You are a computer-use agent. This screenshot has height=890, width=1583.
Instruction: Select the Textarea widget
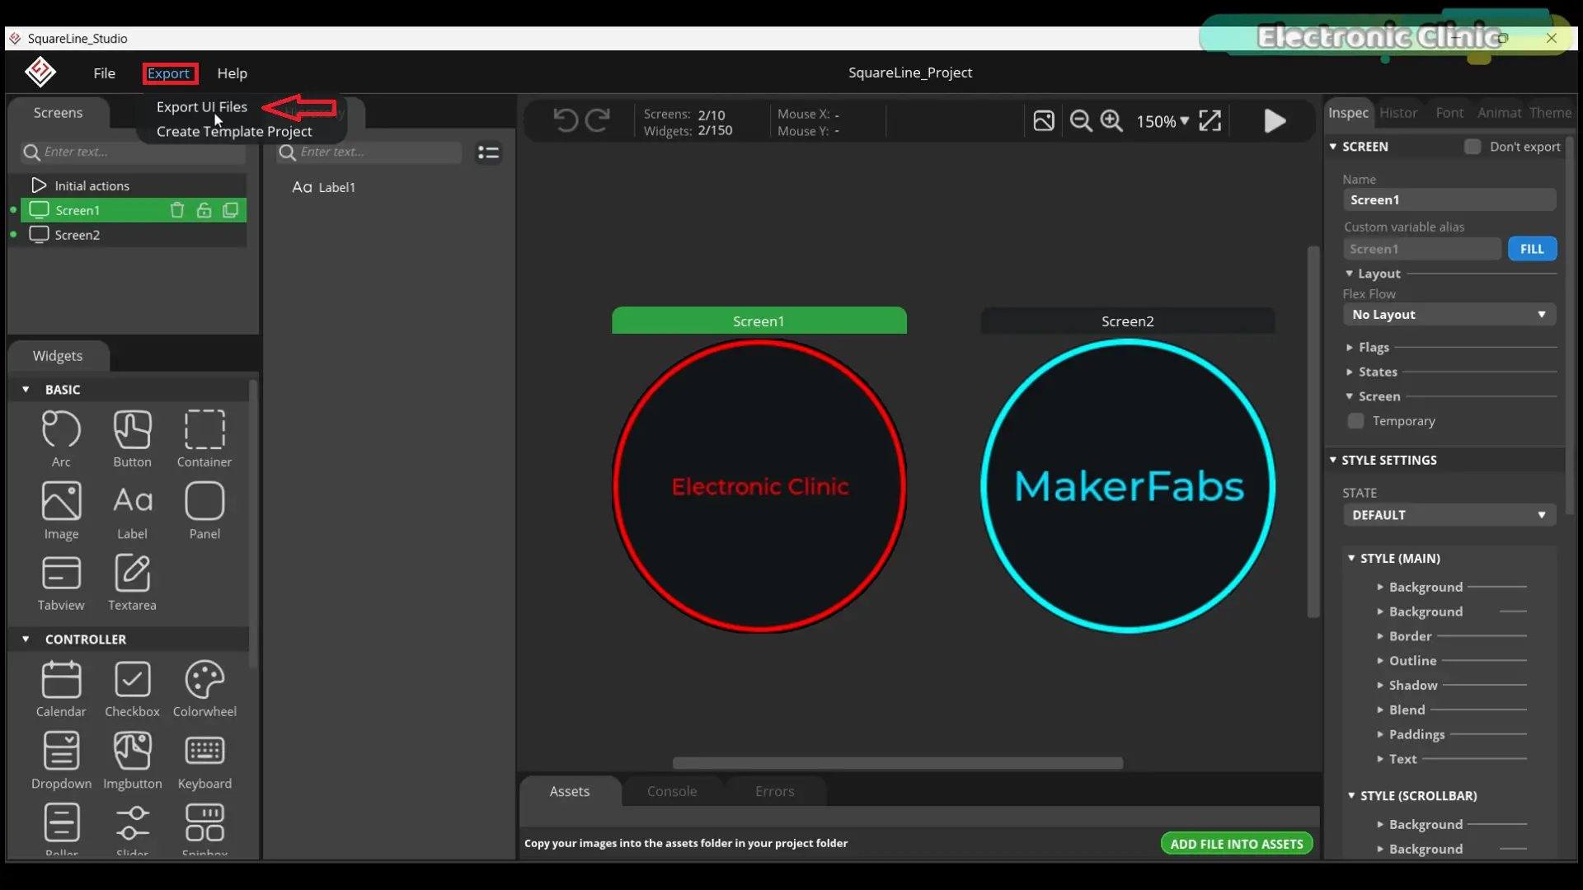pyautogui.click(x=132, y=583)
